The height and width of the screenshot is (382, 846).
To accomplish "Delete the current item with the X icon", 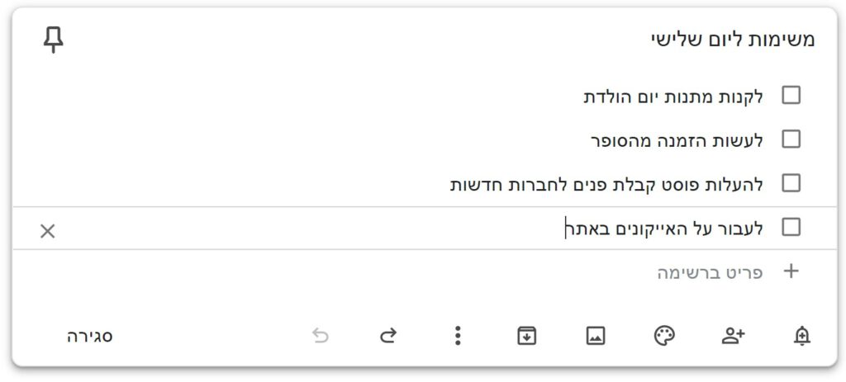I will (47, 232).
